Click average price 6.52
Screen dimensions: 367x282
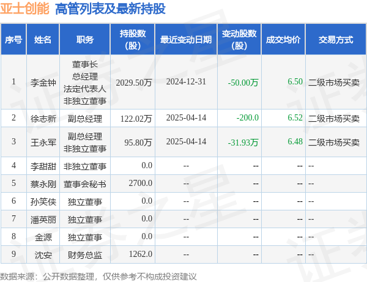click(x=295, y=117)
